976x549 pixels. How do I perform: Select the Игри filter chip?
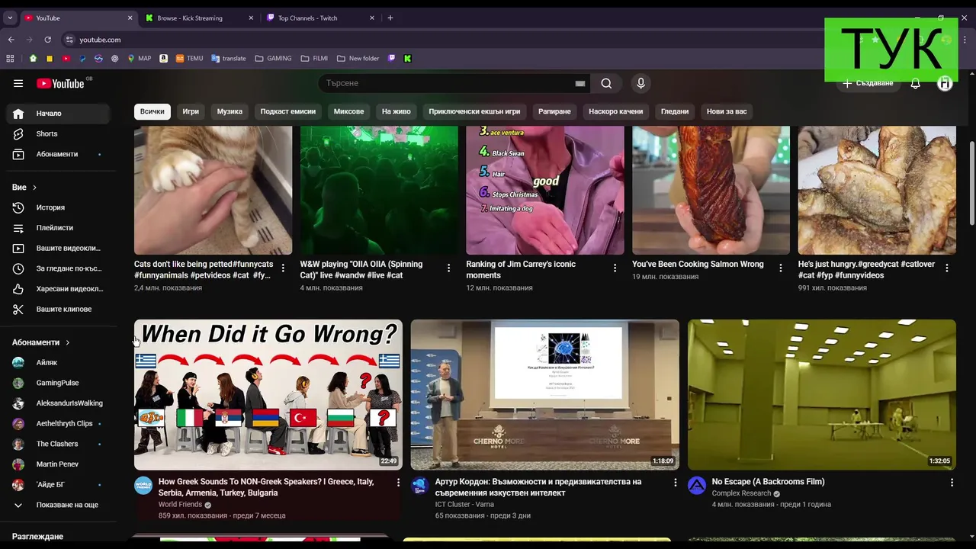pos(191,111)
